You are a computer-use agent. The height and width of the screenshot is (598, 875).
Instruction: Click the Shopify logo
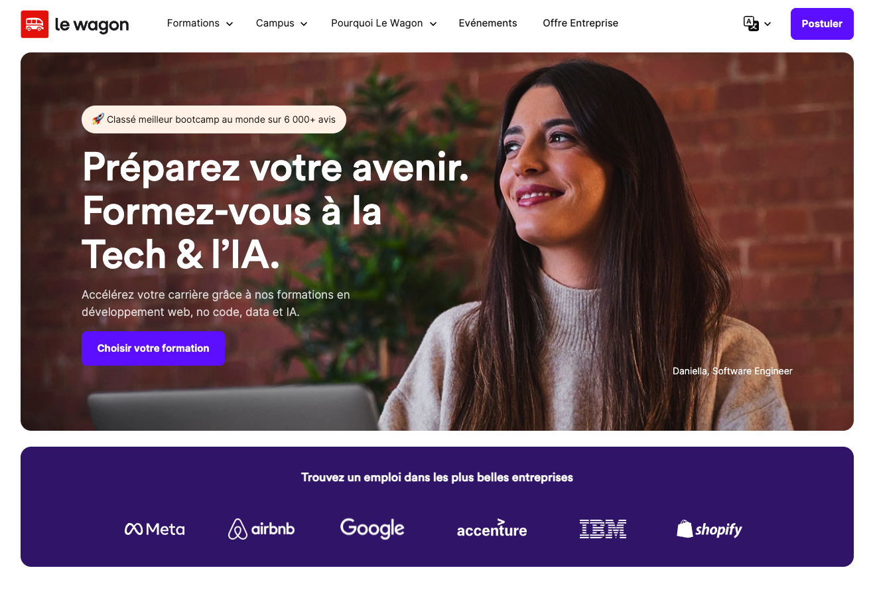tap(709, 529)
